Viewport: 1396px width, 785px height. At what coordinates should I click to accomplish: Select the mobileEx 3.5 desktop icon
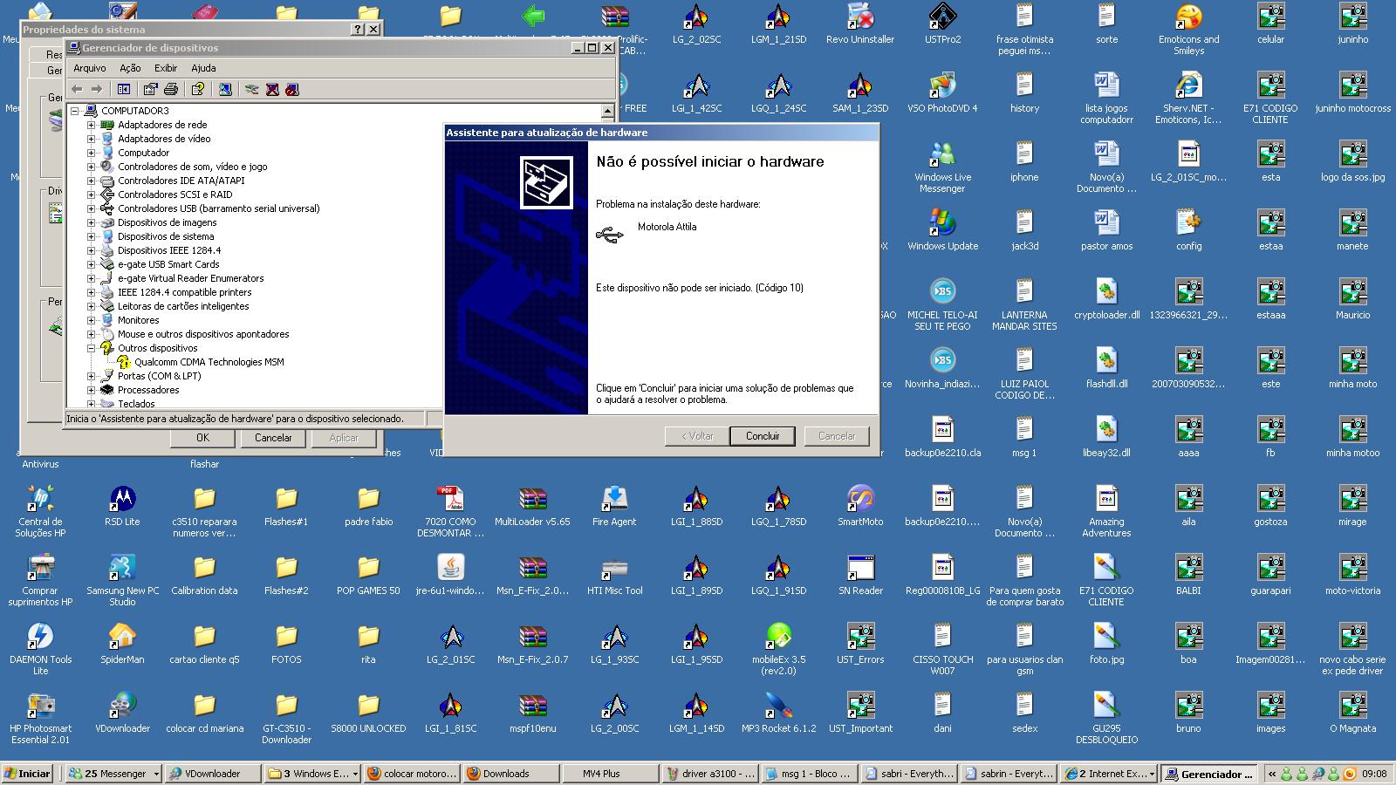pos(778,649)
